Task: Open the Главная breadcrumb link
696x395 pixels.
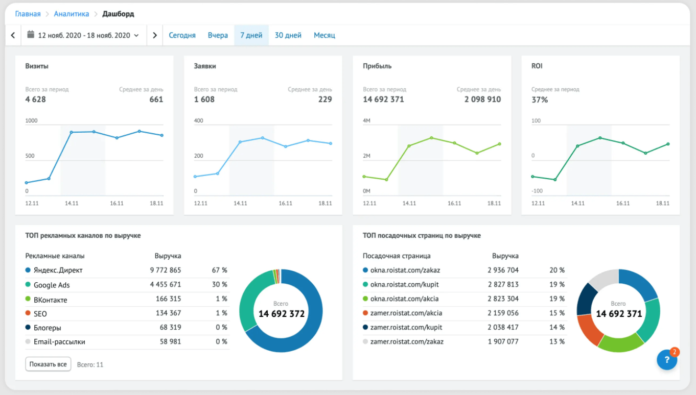Action: point(28,14)
